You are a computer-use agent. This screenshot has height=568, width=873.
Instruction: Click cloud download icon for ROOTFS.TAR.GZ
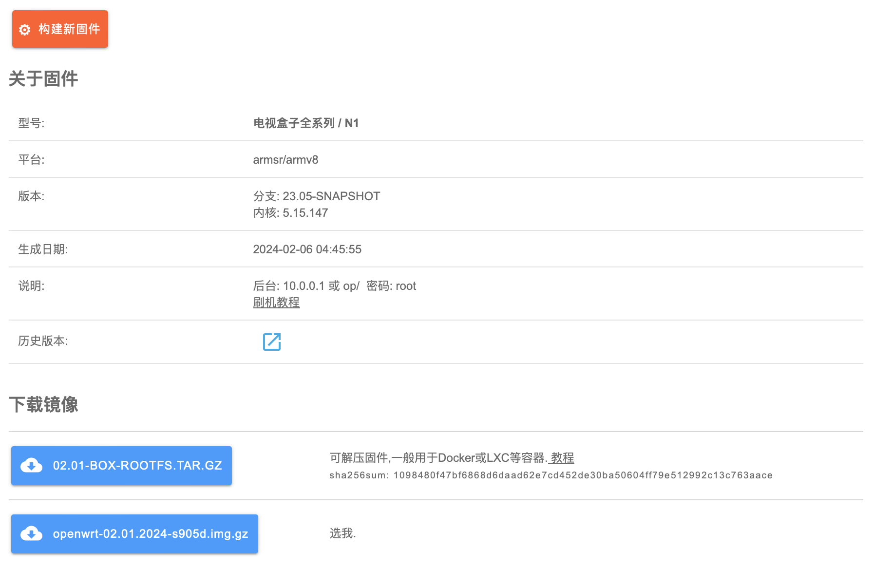click(x=31, y=466)
